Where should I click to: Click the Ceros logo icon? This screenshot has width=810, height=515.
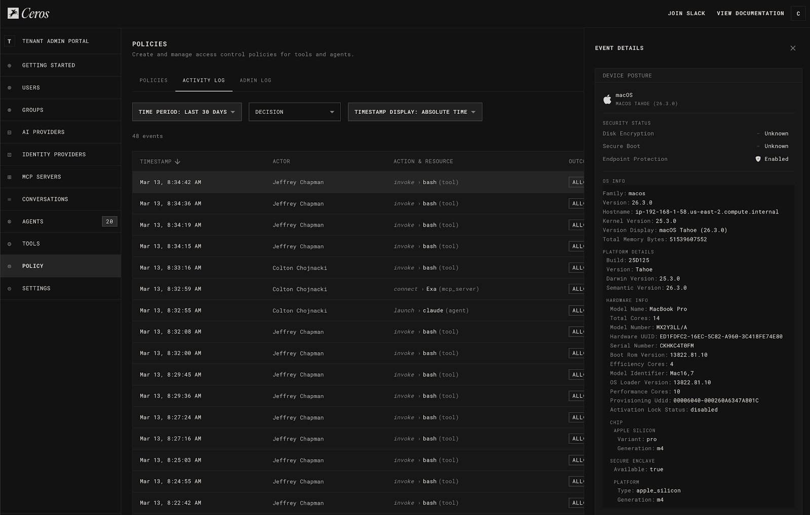(x=13, y=13)
